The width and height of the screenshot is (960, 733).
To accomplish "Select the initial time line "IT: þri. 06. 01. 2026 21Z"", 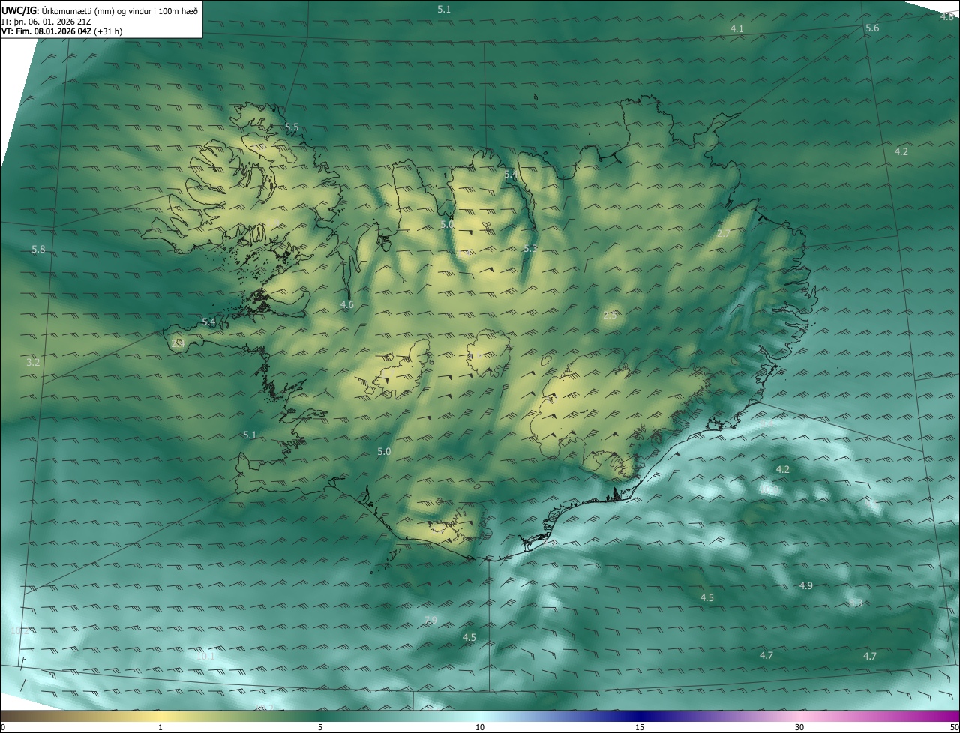I will [x=46, y=22].
